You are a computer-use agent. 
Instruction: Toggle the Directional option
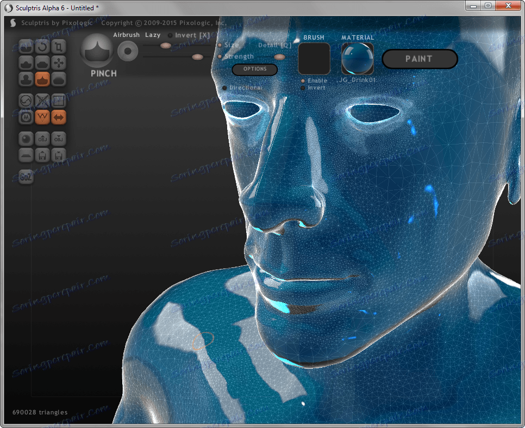point(224,87)
